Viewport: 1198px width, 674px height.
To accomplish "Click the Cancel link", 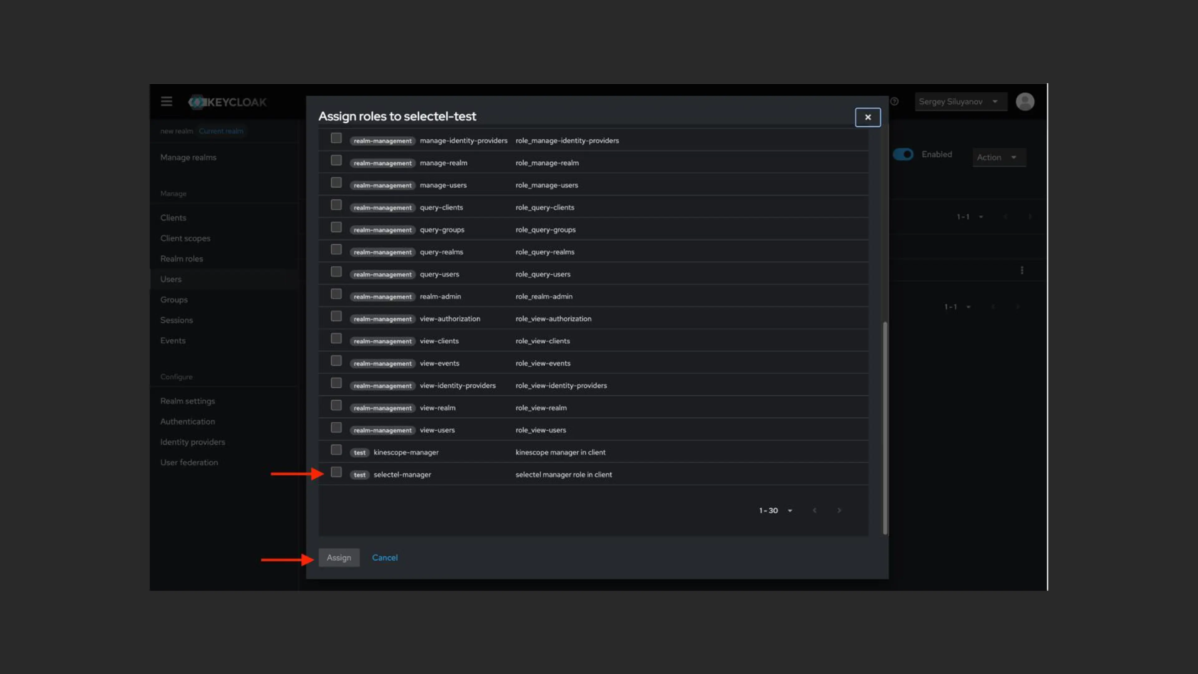I will (x=385, y=557).
